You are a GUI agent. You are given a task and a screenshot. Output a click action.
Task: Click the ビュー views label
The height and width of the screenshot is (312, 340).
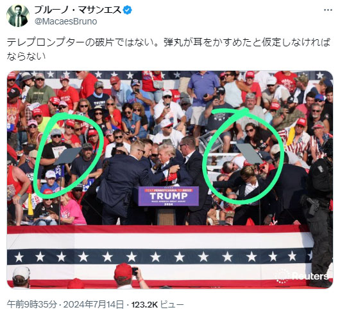click(x=172, y=305)
